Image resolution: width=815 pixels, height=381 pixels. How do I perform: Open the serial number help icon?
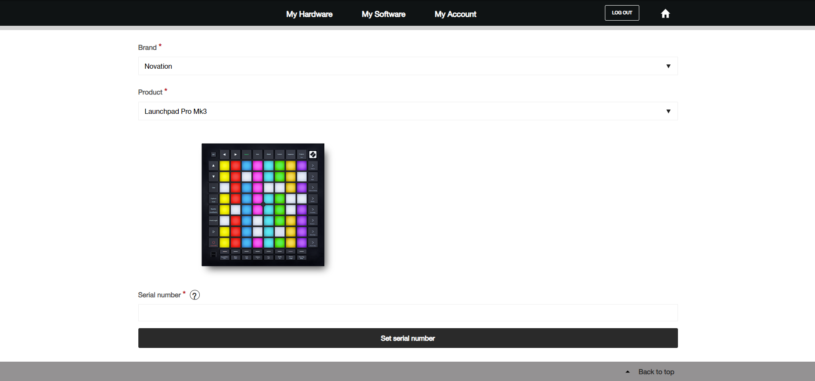point(195,295)
